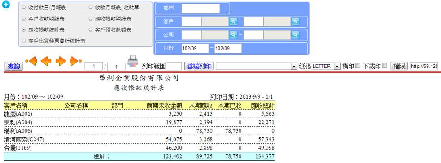Expand the cloud printer selection dropdown
Image resolution: width=441 pixels, height=163 pixels.
point(257,66)
